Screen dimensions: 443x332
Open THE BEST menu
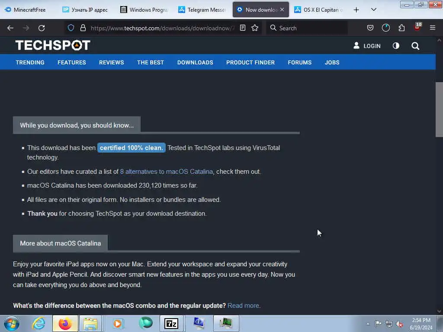(151, 62)
